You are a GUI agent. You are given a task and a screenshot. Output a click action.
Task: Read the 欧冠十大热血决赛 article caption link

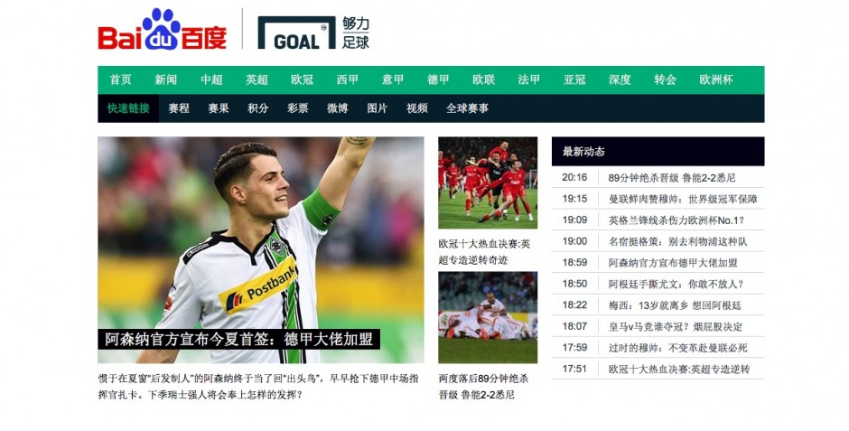(x=485, y=252)
